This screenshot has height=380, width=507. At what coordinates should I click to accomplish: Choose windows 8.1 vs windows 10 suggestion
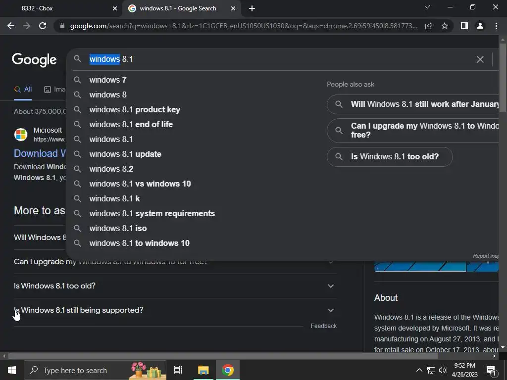tap(140, 184)
